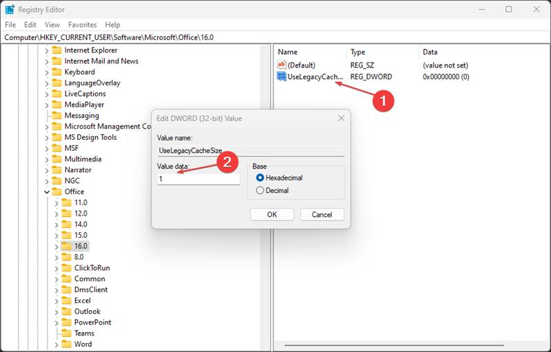Click the Teams folder icon

pos(66,333)
